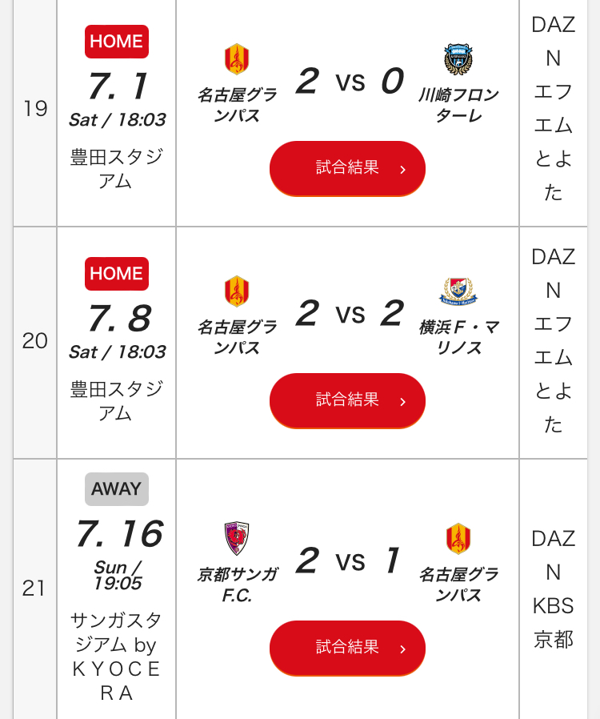600x719 pixels.
Task: Click 豊田スタジアム venue for match 20
Action: pos(116,401)
